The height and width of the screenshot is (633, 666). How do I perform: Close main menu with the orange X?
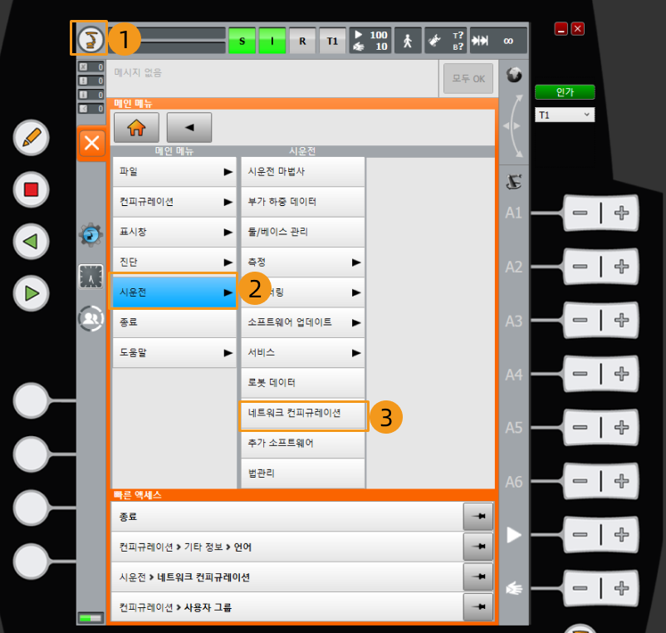[91, 143]
